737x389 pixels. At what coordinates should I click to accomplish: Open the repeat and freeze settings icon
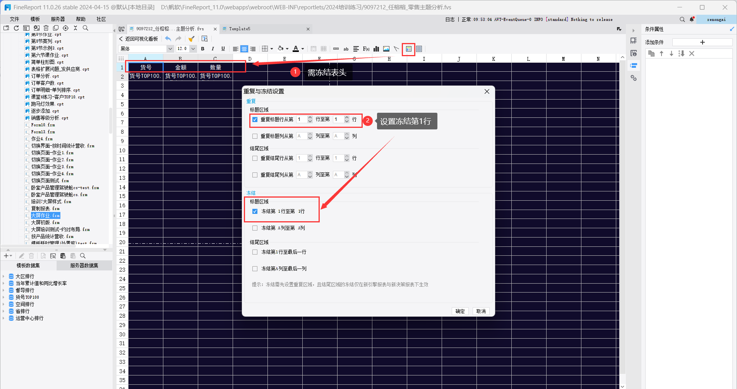409,49
